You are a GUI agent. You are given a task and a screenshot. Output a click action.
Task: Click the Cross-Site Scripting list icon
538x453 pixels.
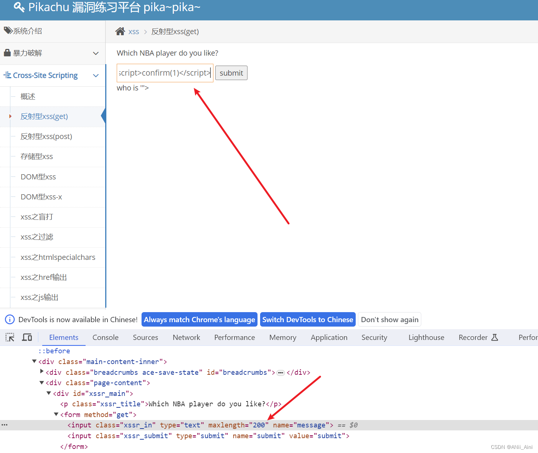(7, 75)
